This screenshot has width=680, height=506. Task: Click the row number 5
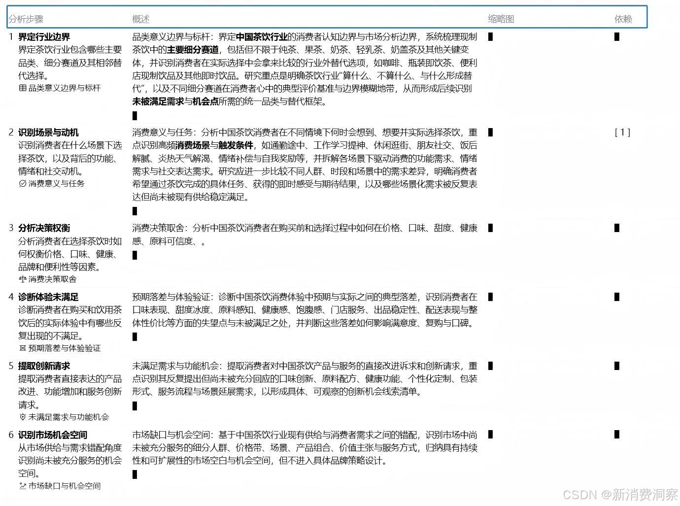(11, 366)
